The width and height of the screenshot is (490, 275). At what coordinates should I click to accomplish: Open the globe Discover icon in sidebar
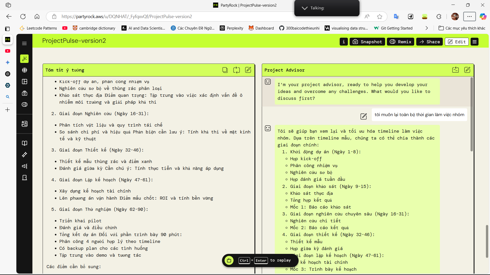click(x=24, y=70)
